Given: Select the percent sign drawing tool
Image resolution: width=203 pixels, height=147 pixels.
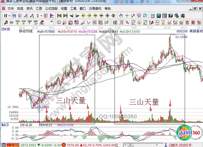Looking at the screenshot, I should pos(127,22).
